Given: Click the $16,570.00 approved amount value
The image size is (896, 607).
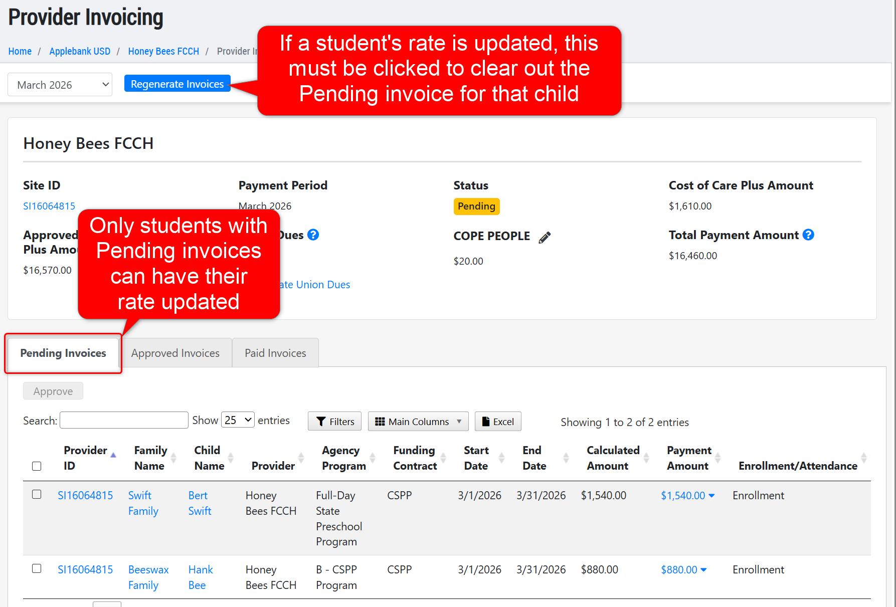Looking at the screenshot, I should (x=47, y=270).
